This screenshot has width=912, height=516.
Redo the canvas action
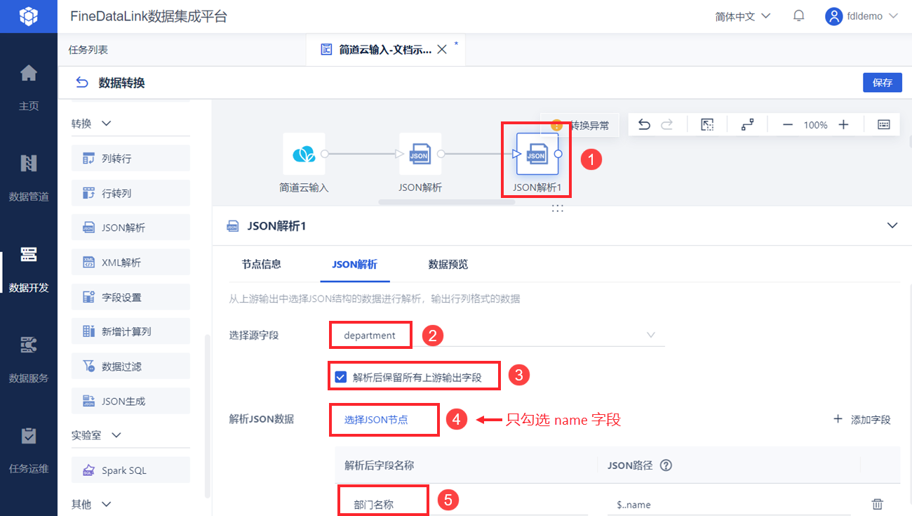pos(667,124)
